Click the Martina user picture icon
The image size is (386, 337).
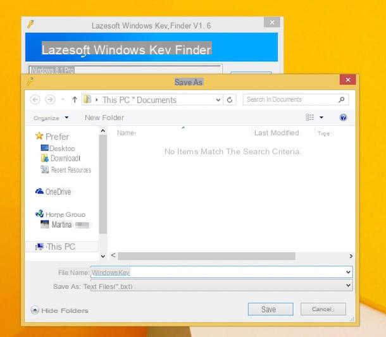(x=44, y=224)
